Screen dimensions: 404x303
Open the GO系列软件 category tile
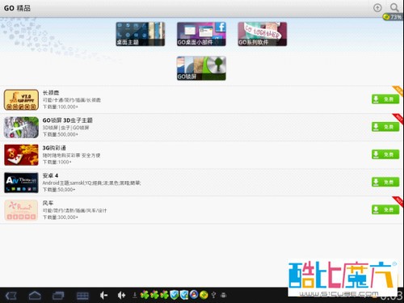tap(263, 34)
